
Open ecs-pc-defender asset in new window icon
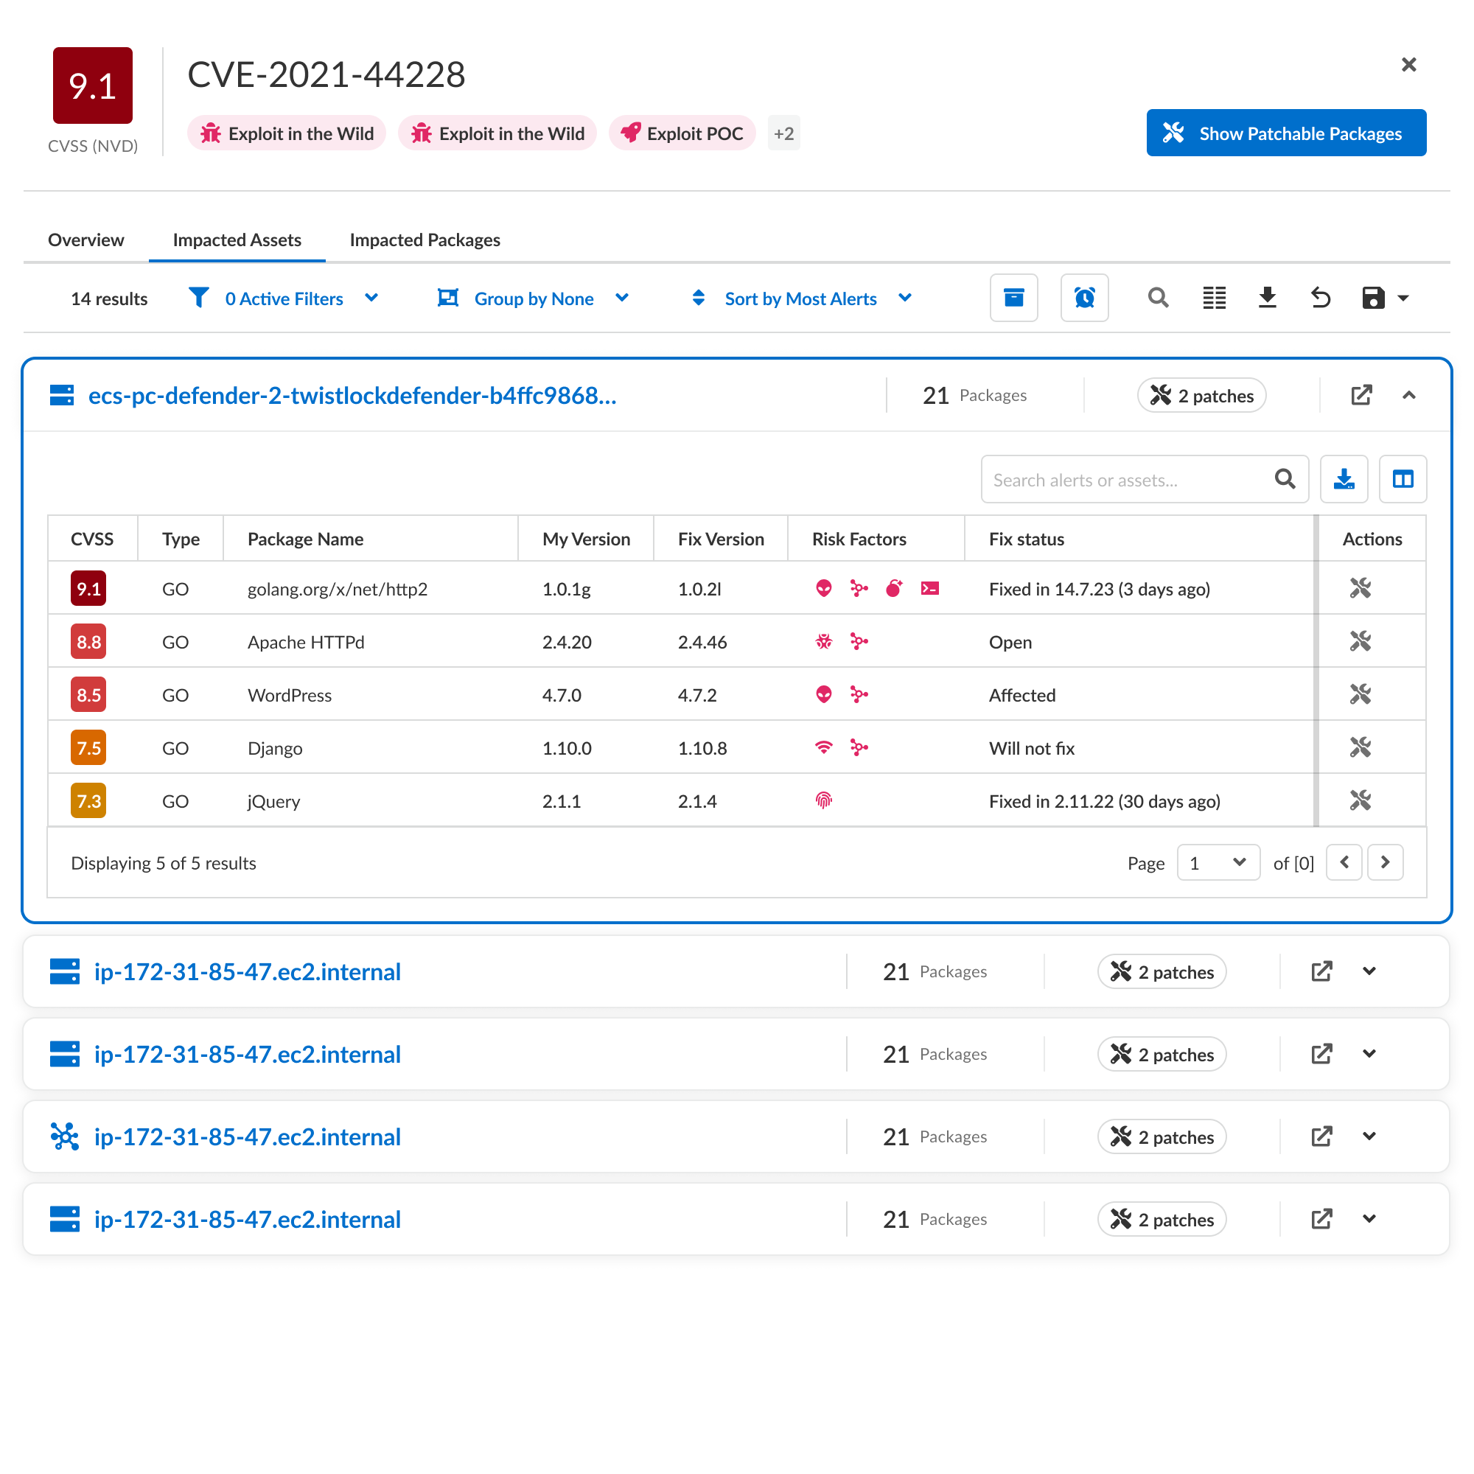pyautogui.click(x=1361, y=395)
